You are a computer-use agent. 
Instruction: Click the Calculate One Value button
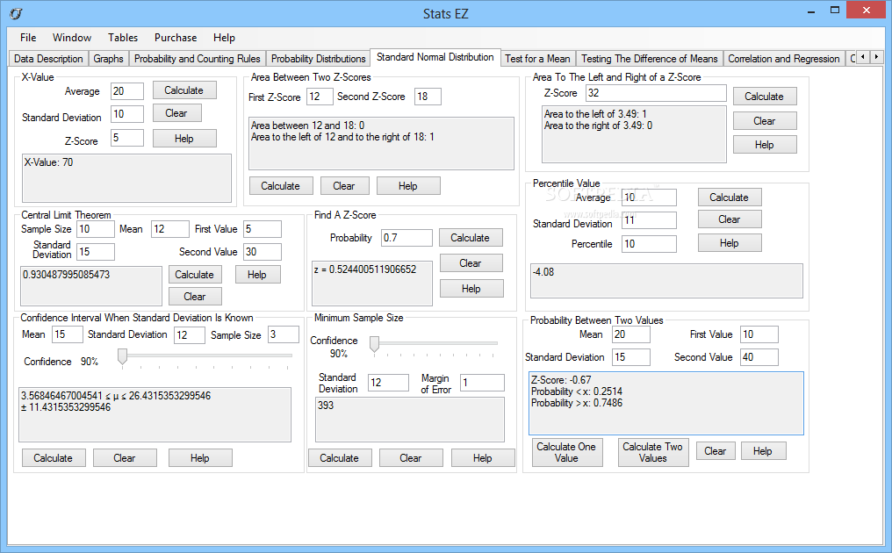point(566,452)
